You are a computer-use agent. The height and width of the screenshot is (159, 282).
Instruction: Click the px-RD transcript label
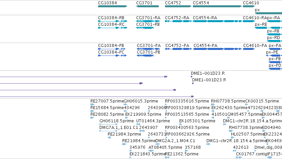point(273,38)
